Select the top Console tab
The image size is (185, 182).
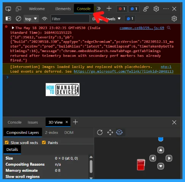pyautogui.click(x=84, y=9)
